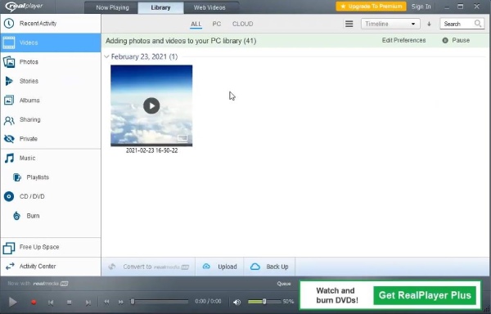Image resolution: width=491 pixels, height=314 pixels.
Task: Open the Stories section
Action: click(51, 81)
